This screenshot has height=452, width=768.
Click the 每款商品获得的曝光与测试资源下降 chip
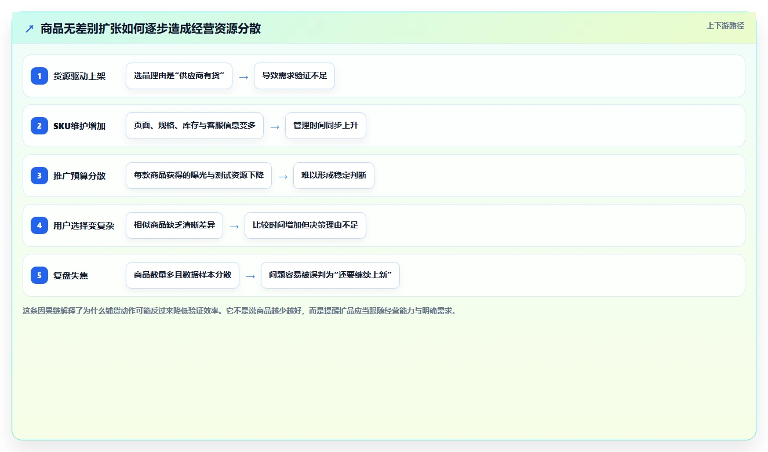tap(199, 176)
